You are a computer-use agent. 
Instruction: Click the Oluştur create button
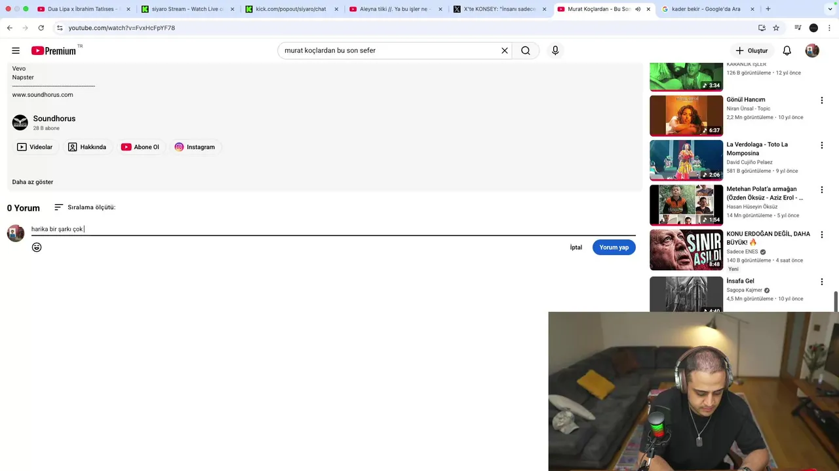point(752,50)
